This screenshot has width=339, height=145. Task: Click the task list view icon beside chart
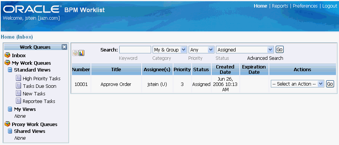click(x=75, y=53)
